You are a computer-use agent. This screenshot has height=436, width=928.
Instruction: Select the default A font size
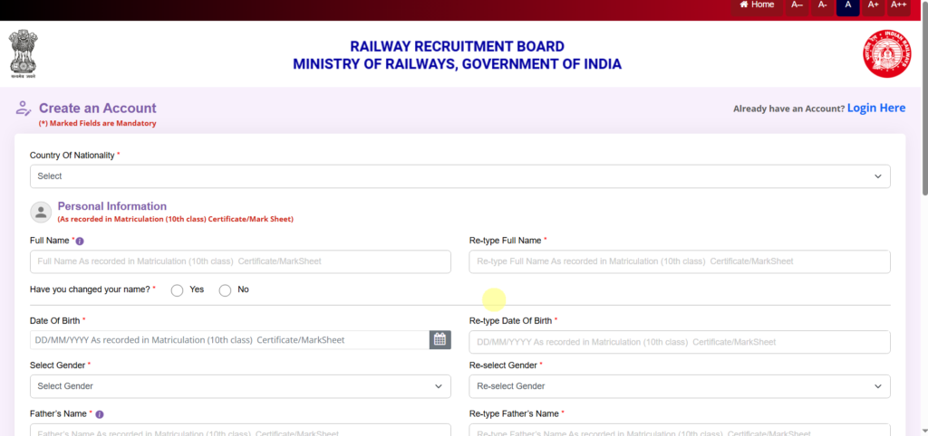[x=848, y=6]
